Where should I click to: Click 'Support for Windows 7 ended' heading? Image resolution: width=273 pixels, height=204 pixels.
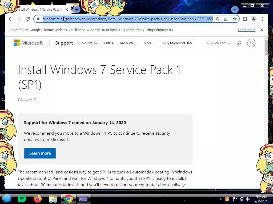click(75, 123)
